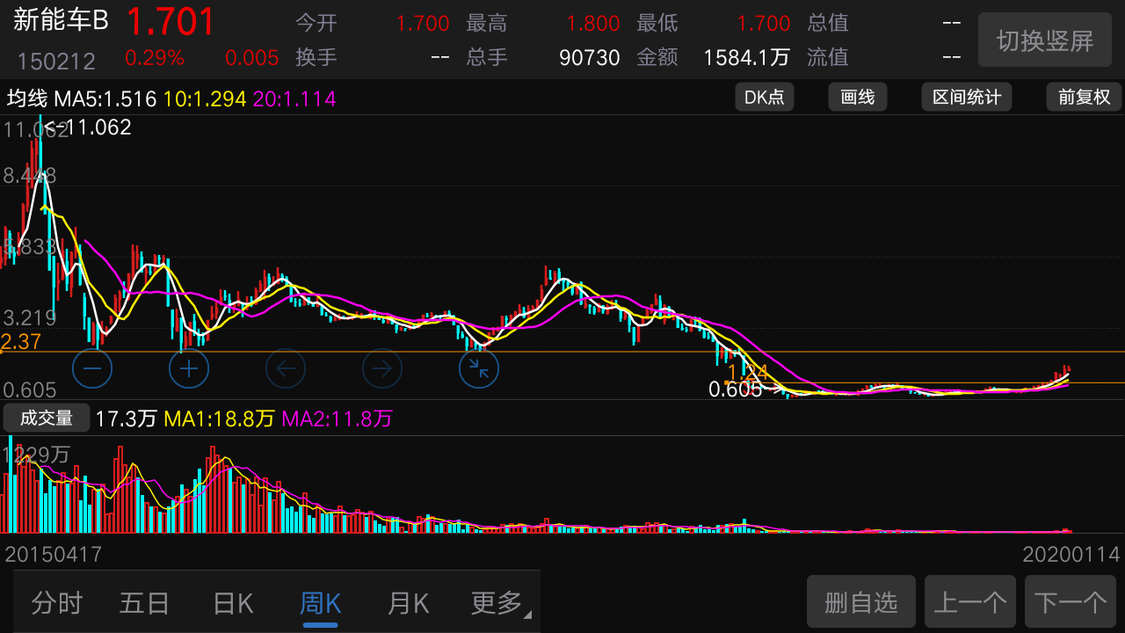Open 区间统计 range statistics
1125x633 pixels.
[x=967, y=97]
